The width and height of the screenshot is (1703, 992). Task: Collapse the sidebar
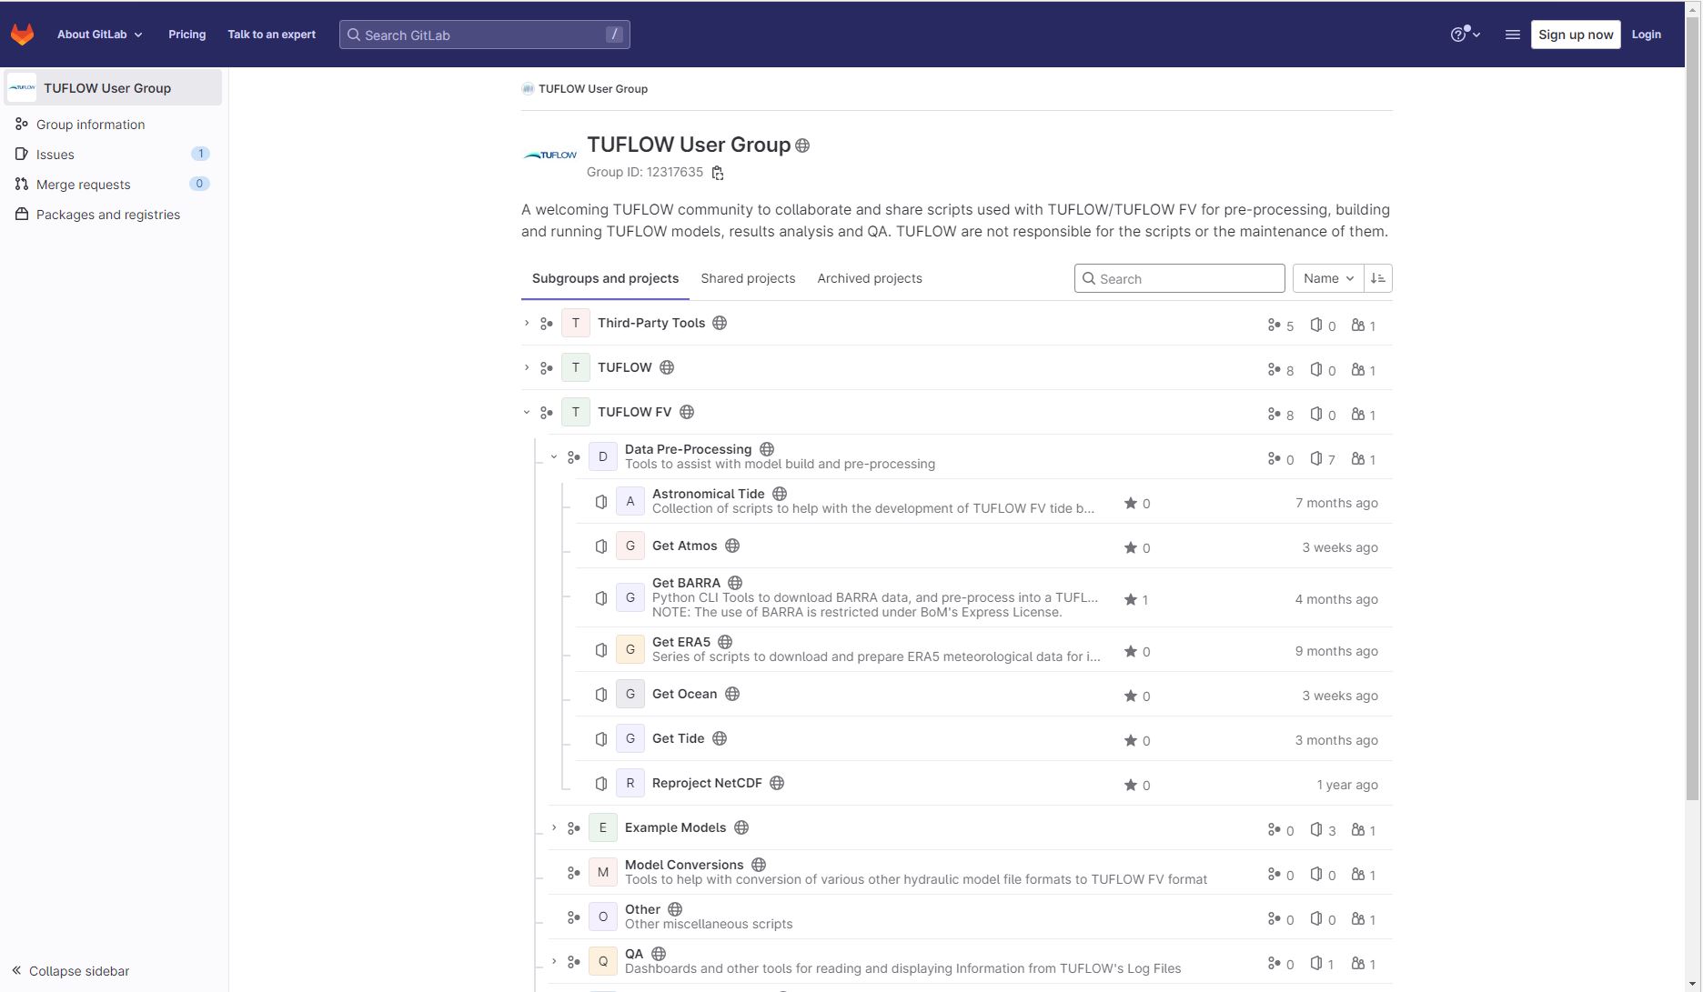click(x=70, y=971)
